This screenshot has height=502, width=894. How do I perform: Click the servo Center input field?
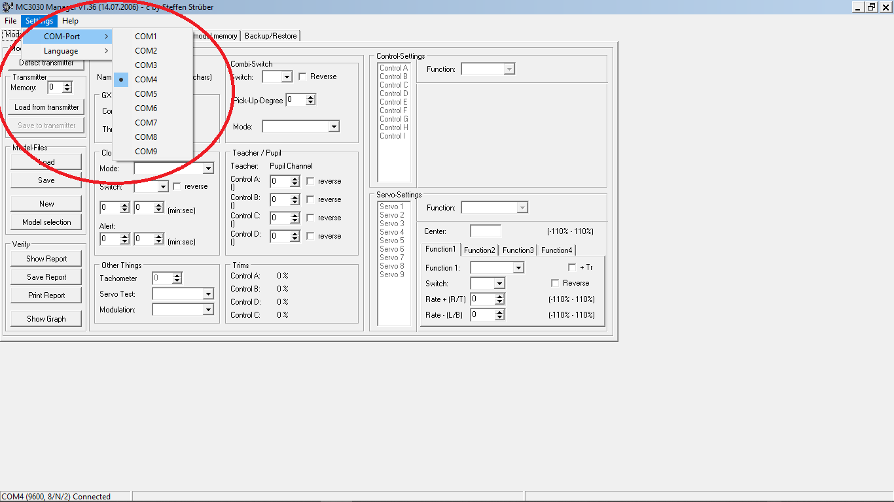486,231
